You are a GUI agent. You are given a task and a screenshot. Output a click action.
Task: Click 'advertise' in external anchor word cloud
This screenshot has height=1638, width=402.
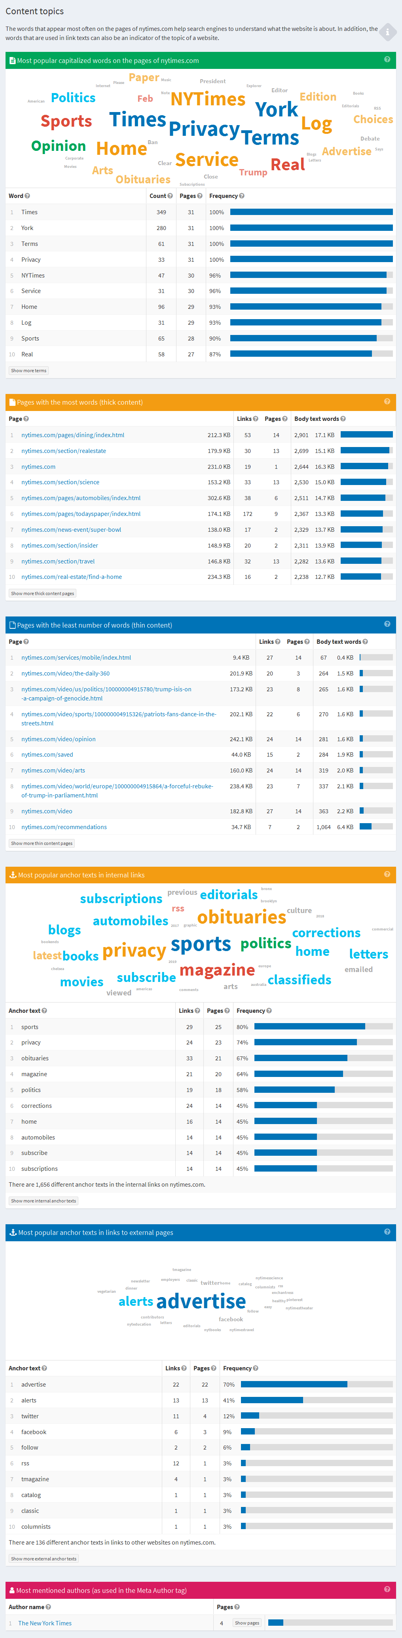[201, 1301]
